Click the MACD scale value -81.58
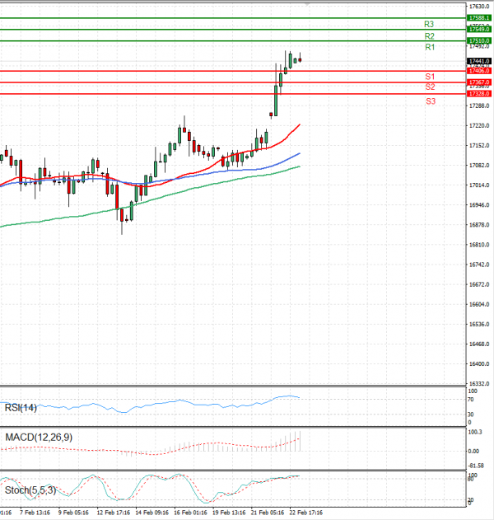The width and height of the screenshot is (494, 520). coord(476,466)
